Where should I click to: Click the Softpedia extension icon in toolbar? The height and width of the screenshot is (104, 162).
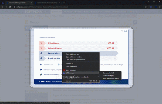click(x=156, y=7)
